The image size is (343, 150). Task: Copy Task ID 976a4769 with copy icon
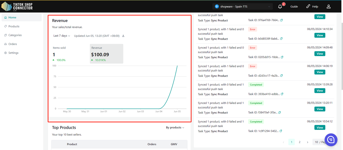point(282,20)
